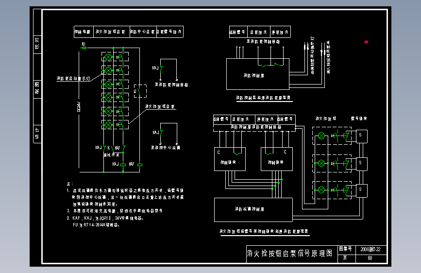The height and width of the screenshot is (273, 421).
Task: Select the 消防控制室起停消防泵原理图 caption
Action: pos(263,98)
